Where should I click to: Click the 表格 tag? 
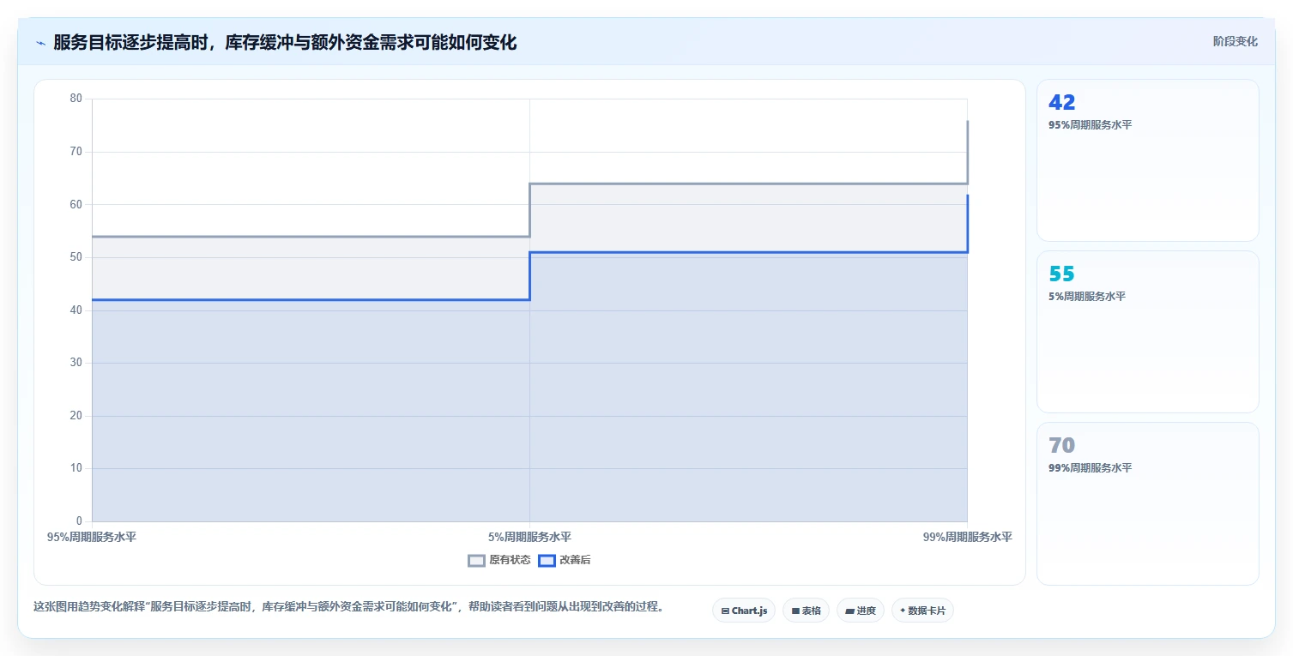coord(806,611)
